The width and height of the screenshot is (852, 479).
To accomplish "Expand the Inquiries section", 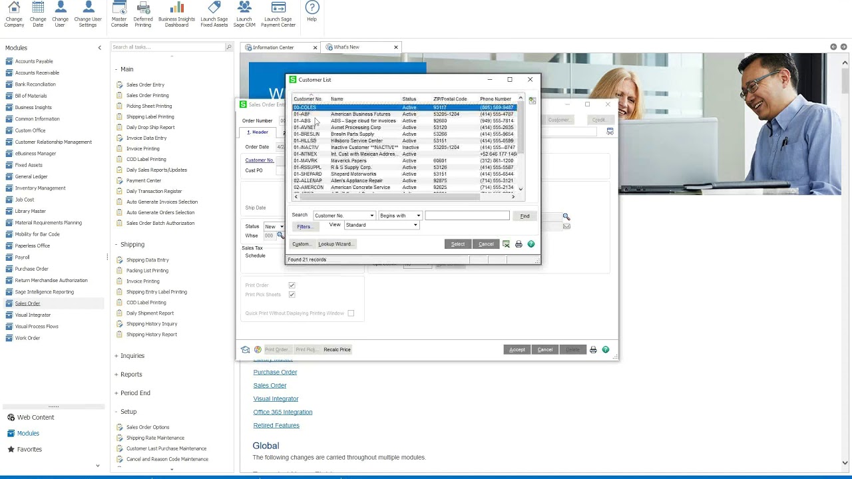I will 130,356.
